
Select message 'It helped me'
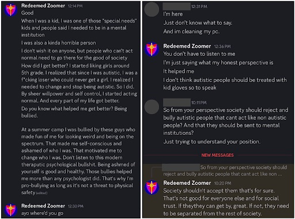tap(179, 71)
